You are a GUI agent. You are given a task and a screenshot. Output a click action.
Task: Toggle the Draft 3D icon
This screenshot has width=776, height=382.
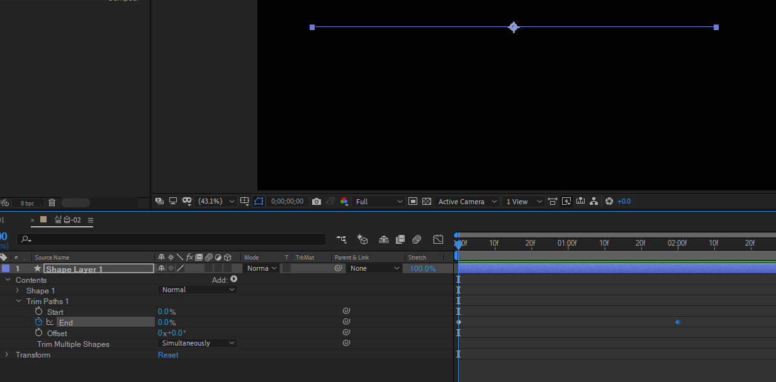click(363, 239)
